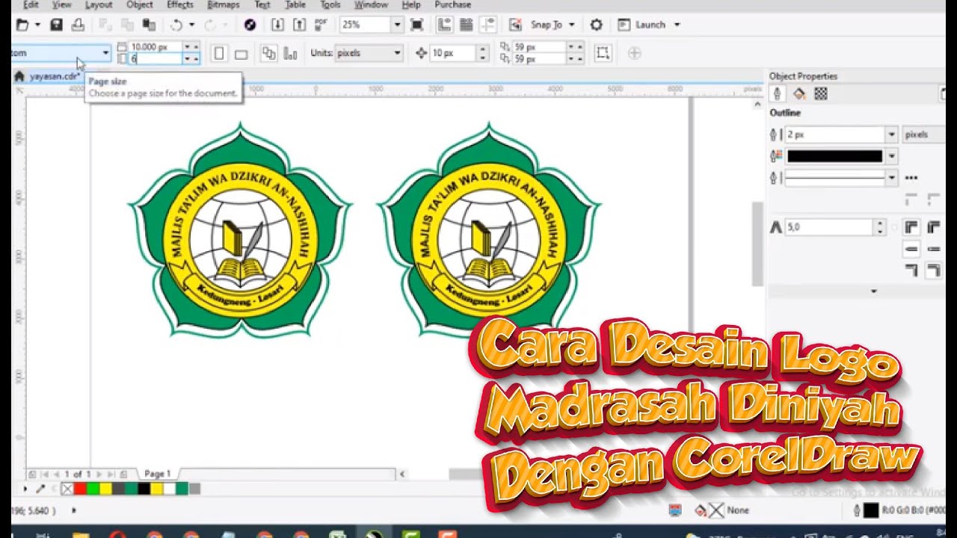This screenshot has width=957, height=538.
Task: Open the Snap To dropdown
Action: (x=553, y=25)
